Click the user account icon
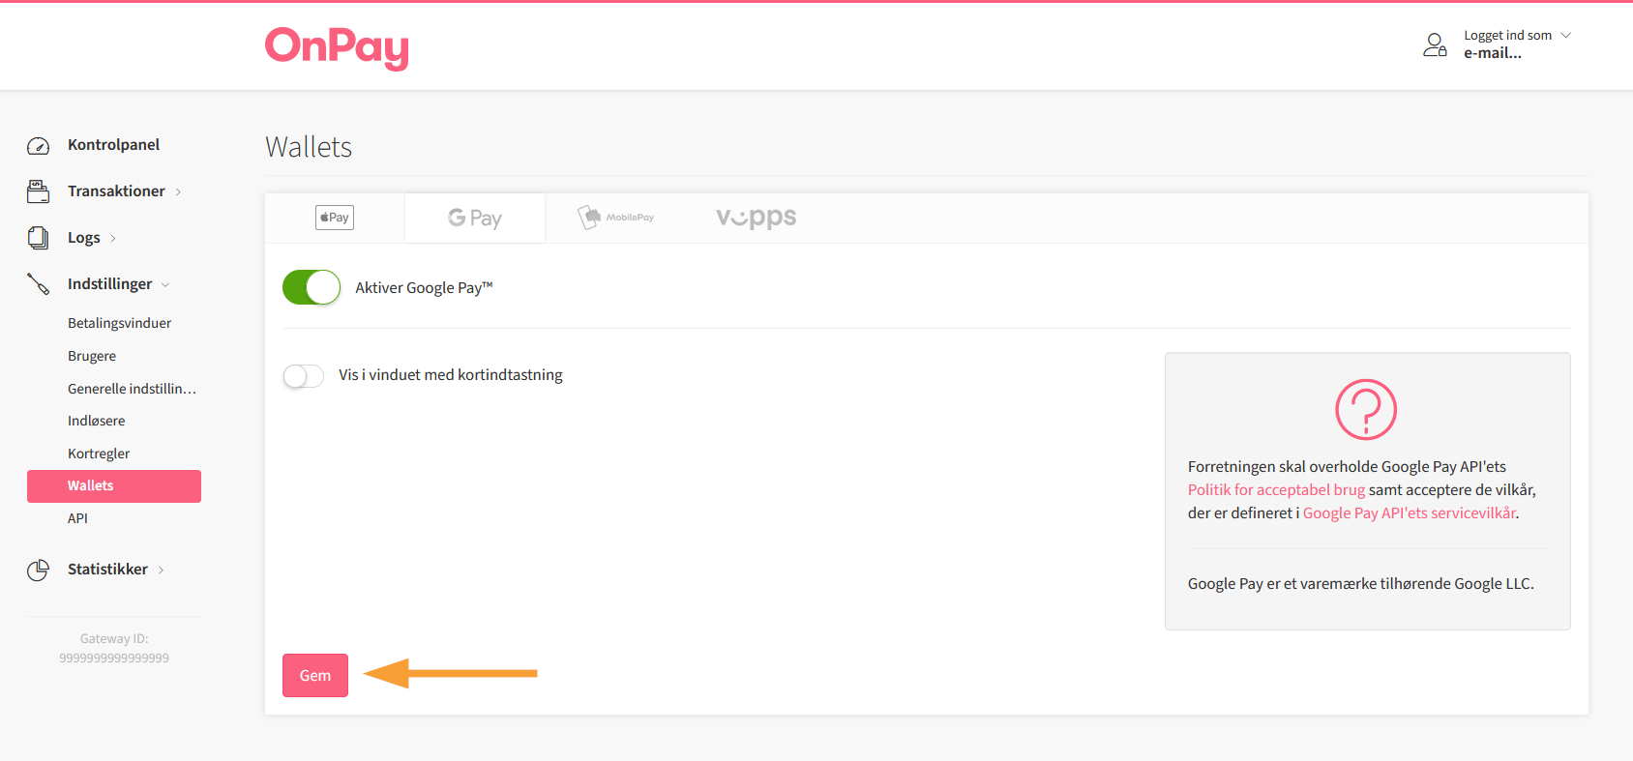This screenshot has width=1633, height=761. pyautogui.click(x=1435, y=44)
